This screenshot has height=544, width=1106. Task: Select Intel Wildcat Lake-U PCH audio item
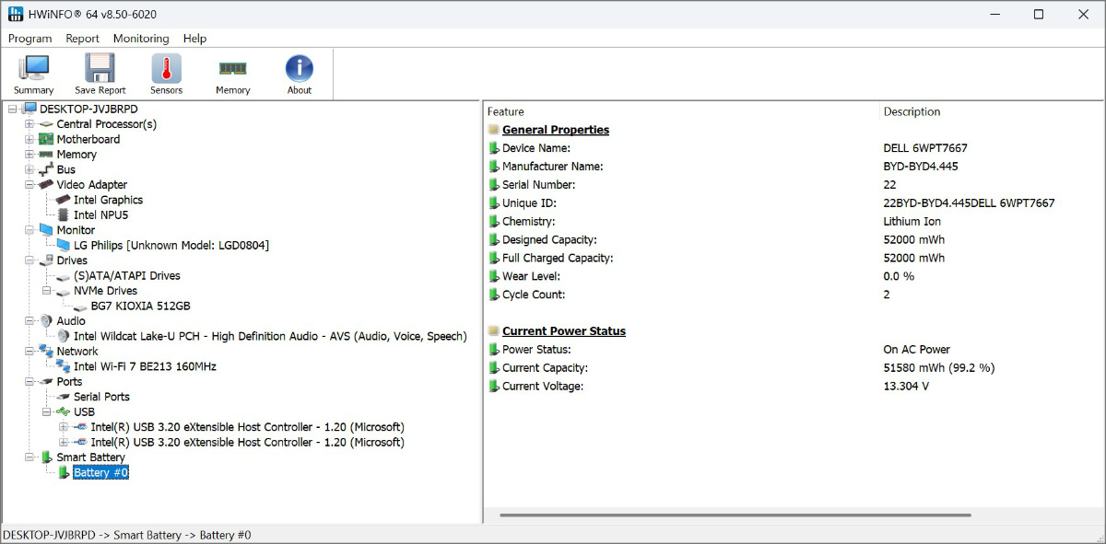[270, 336]
